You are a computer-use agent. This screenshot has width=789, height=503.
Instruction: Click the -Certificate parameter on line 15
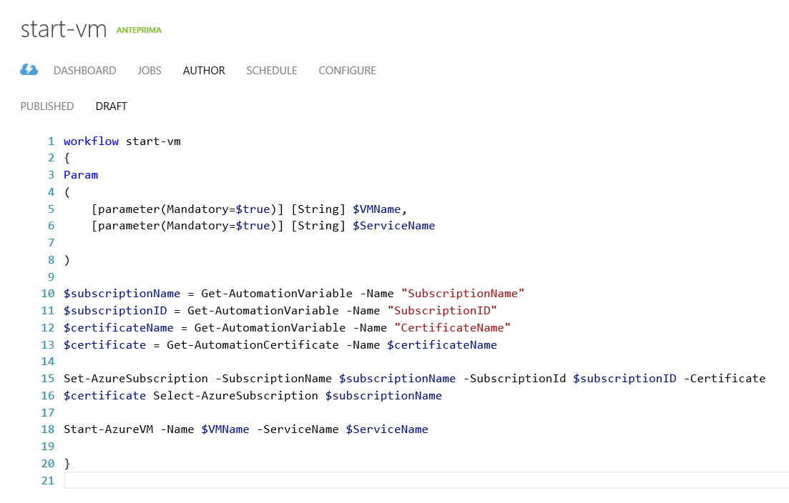(x=725, y=379)
